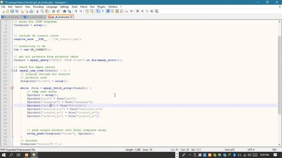Click the Close document toolbar icon
Image resolution: width=282 pixels, height=158 pixels.
[22, 11]
